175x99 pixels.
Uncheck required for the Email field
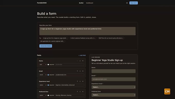tap(48, 75)
